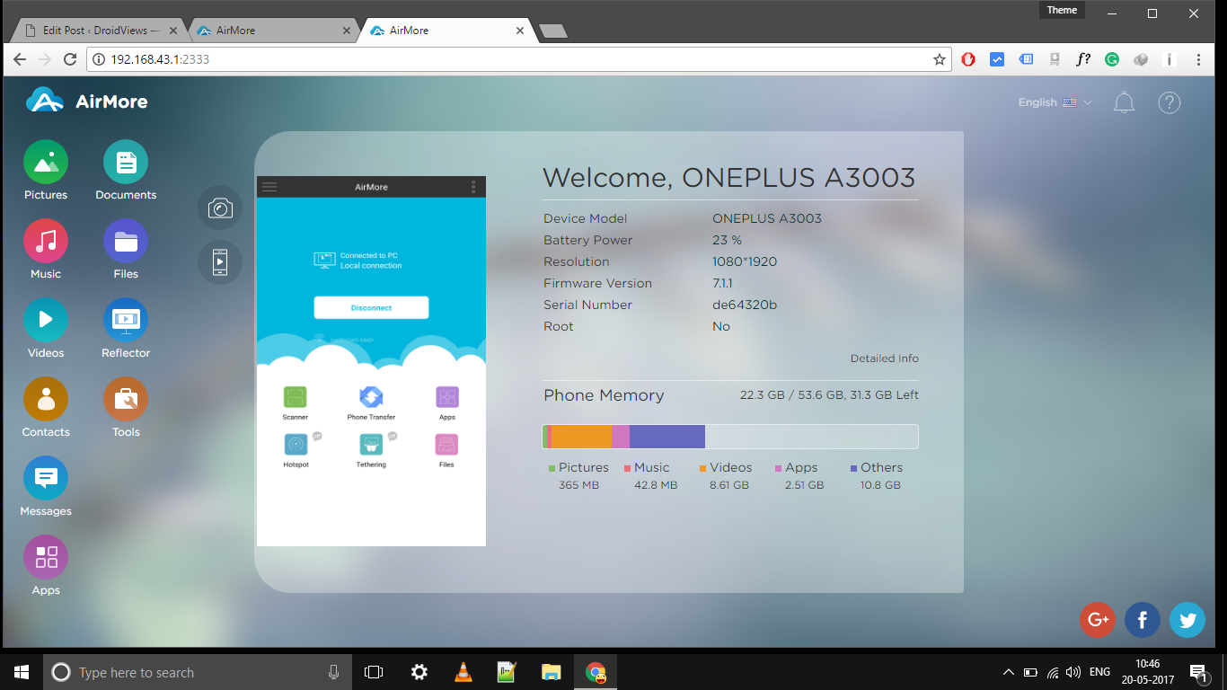Open the Detailed Info link

(x=885, y=358)
